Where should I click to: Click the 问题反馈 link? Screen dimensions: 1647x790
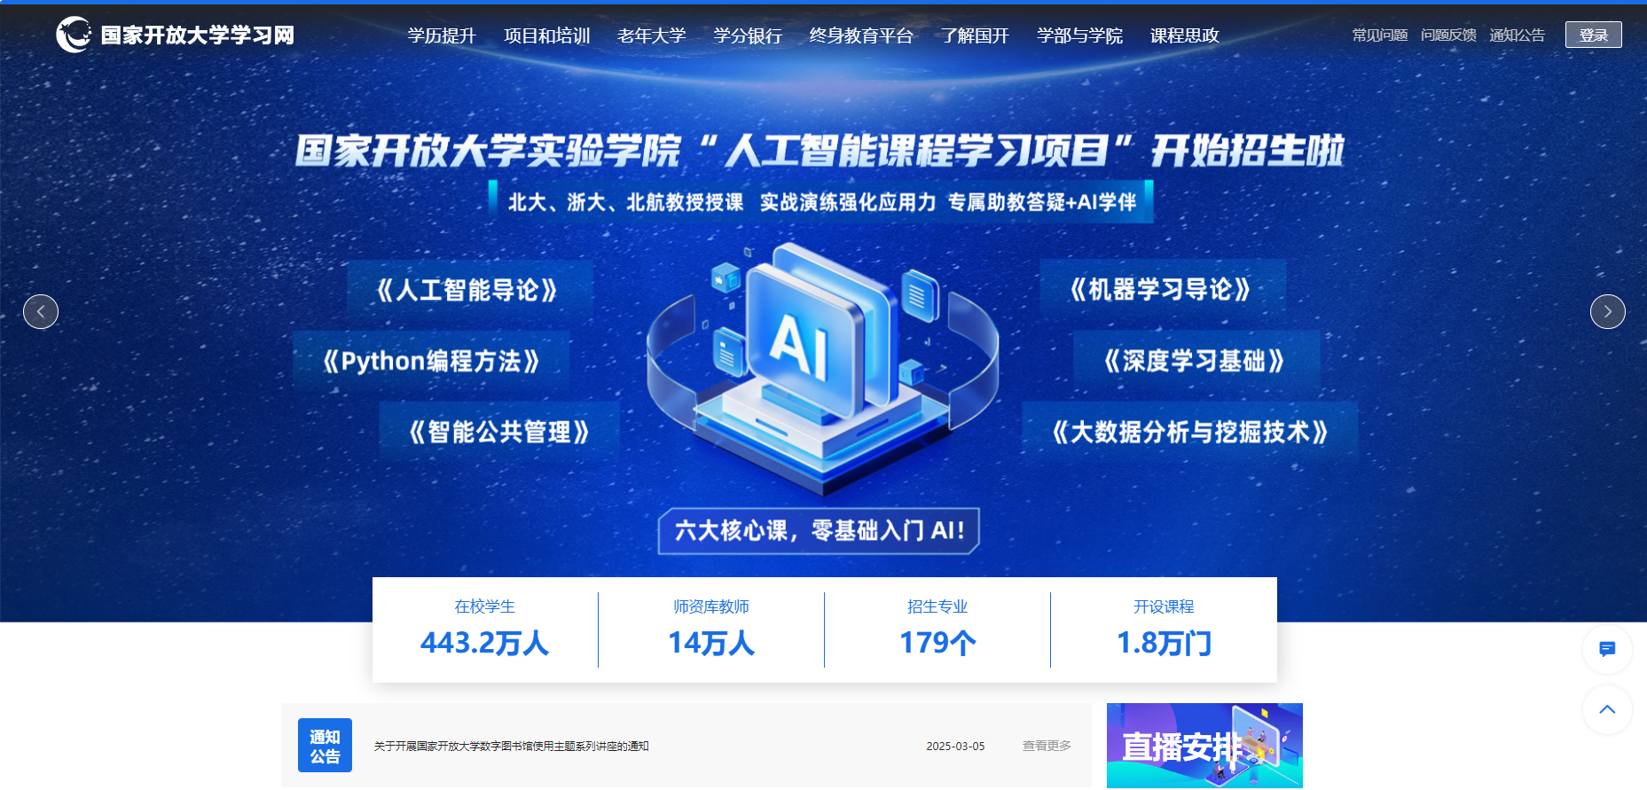(1448, 35)
